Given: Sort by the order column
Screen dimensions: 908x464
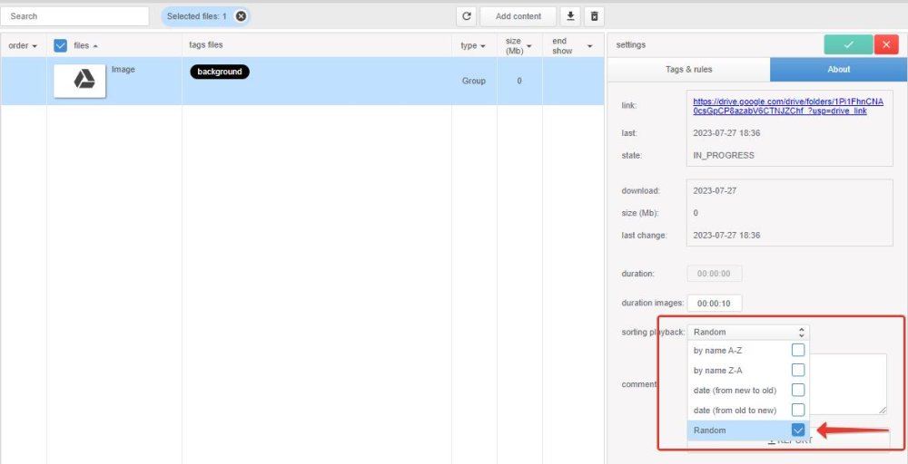Looking at the screenshot, I should click(23, 45).
